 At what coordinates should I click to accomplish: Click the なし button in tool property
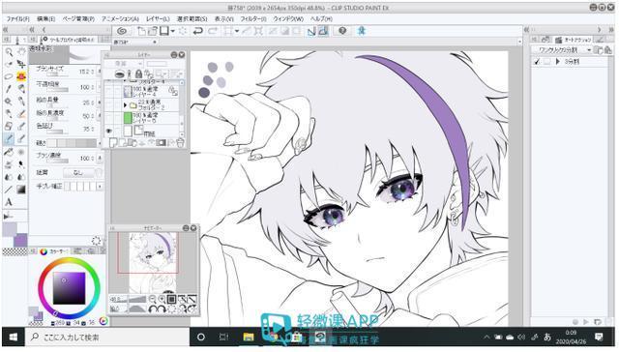(78, 172)
